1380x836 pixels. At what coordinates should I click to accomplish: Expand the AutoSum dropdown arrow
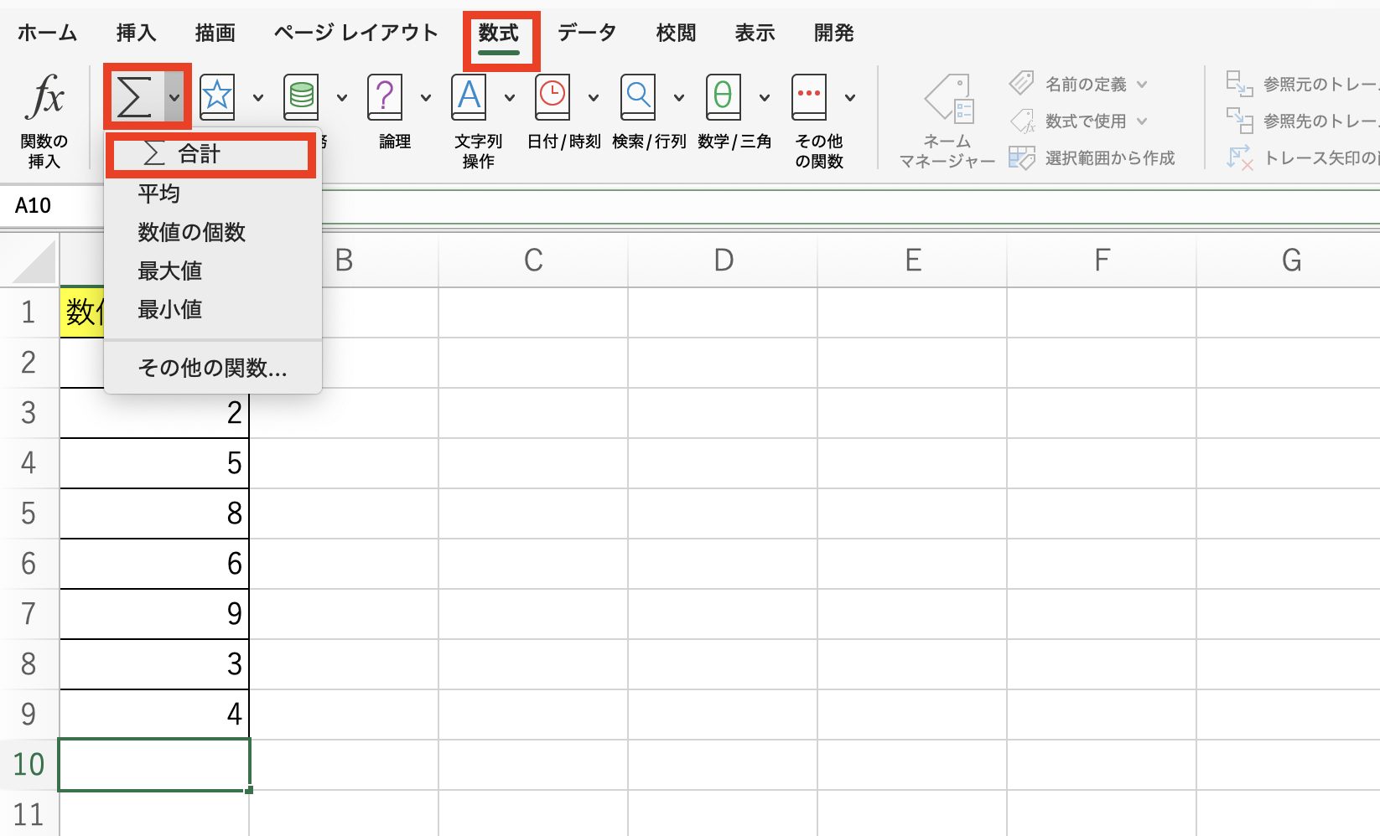174,98
